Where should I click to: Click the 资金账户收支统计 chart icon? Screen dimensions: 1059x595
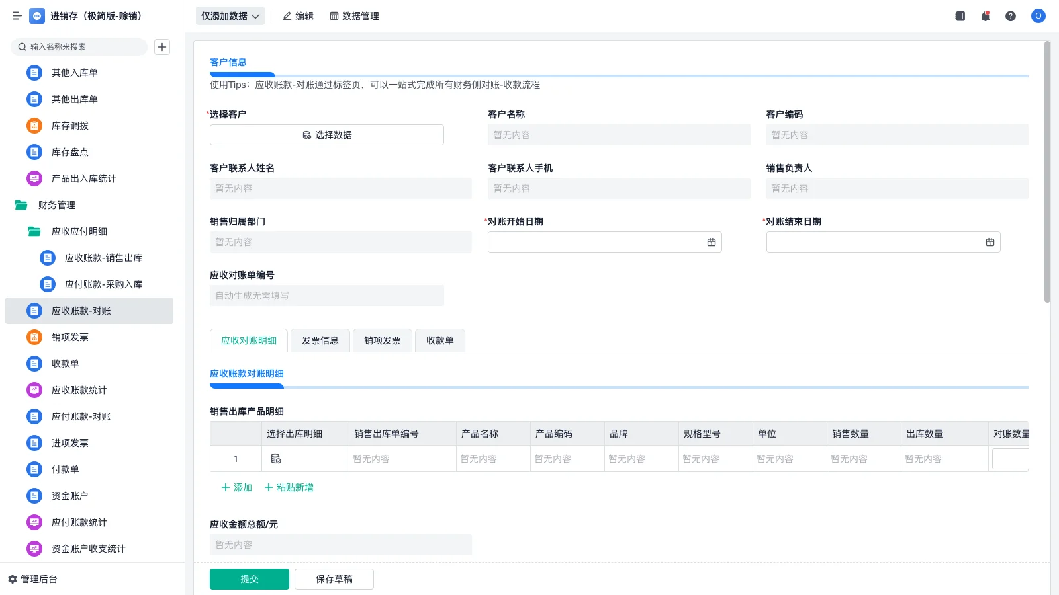click(34, 549)
